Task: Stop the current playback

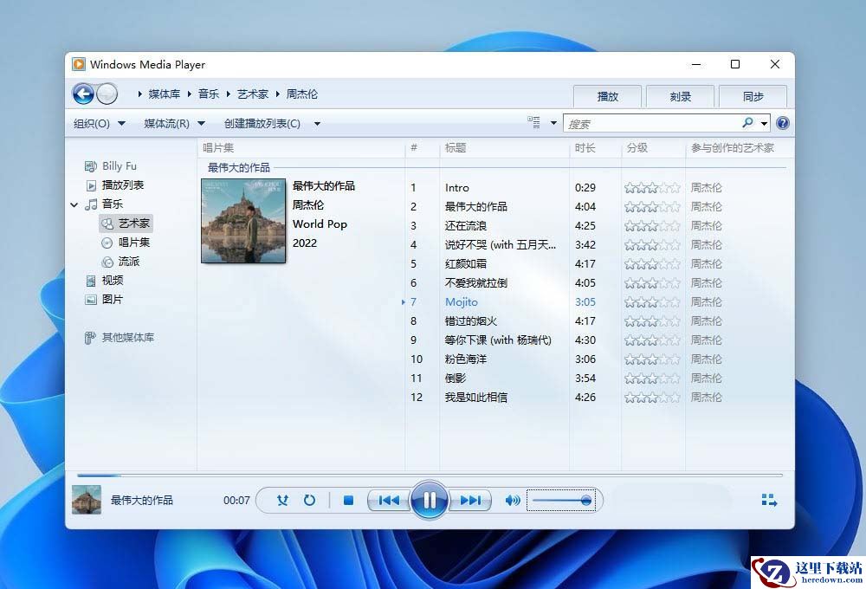Action: [348, 500]
